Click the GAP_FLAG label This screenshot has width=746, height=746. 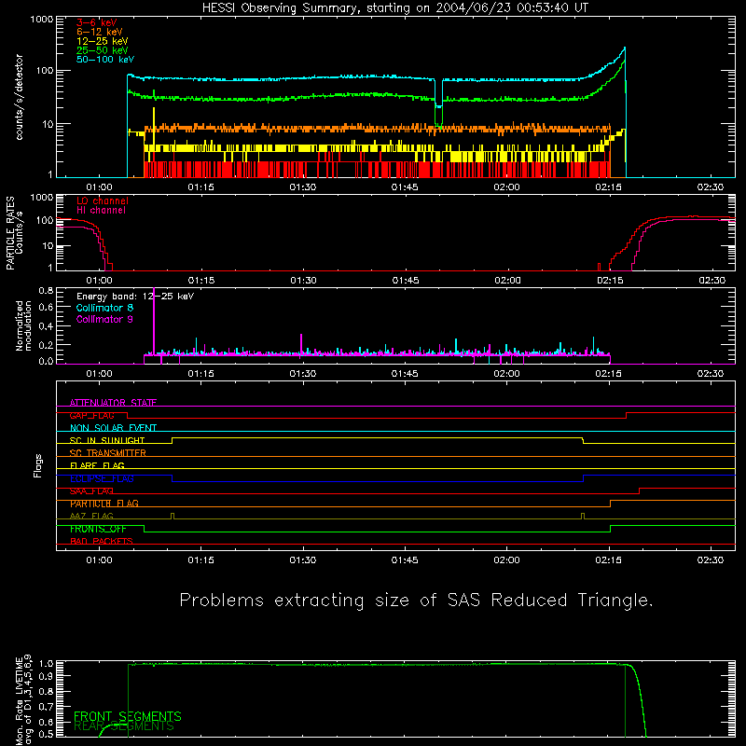91,415
